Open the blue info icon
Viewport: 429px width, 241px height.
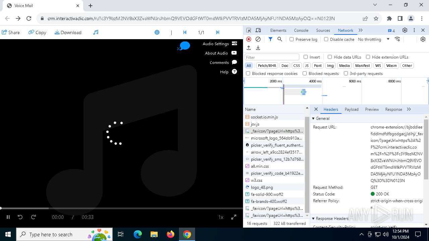pyautogui.click(x=157, y=32)
